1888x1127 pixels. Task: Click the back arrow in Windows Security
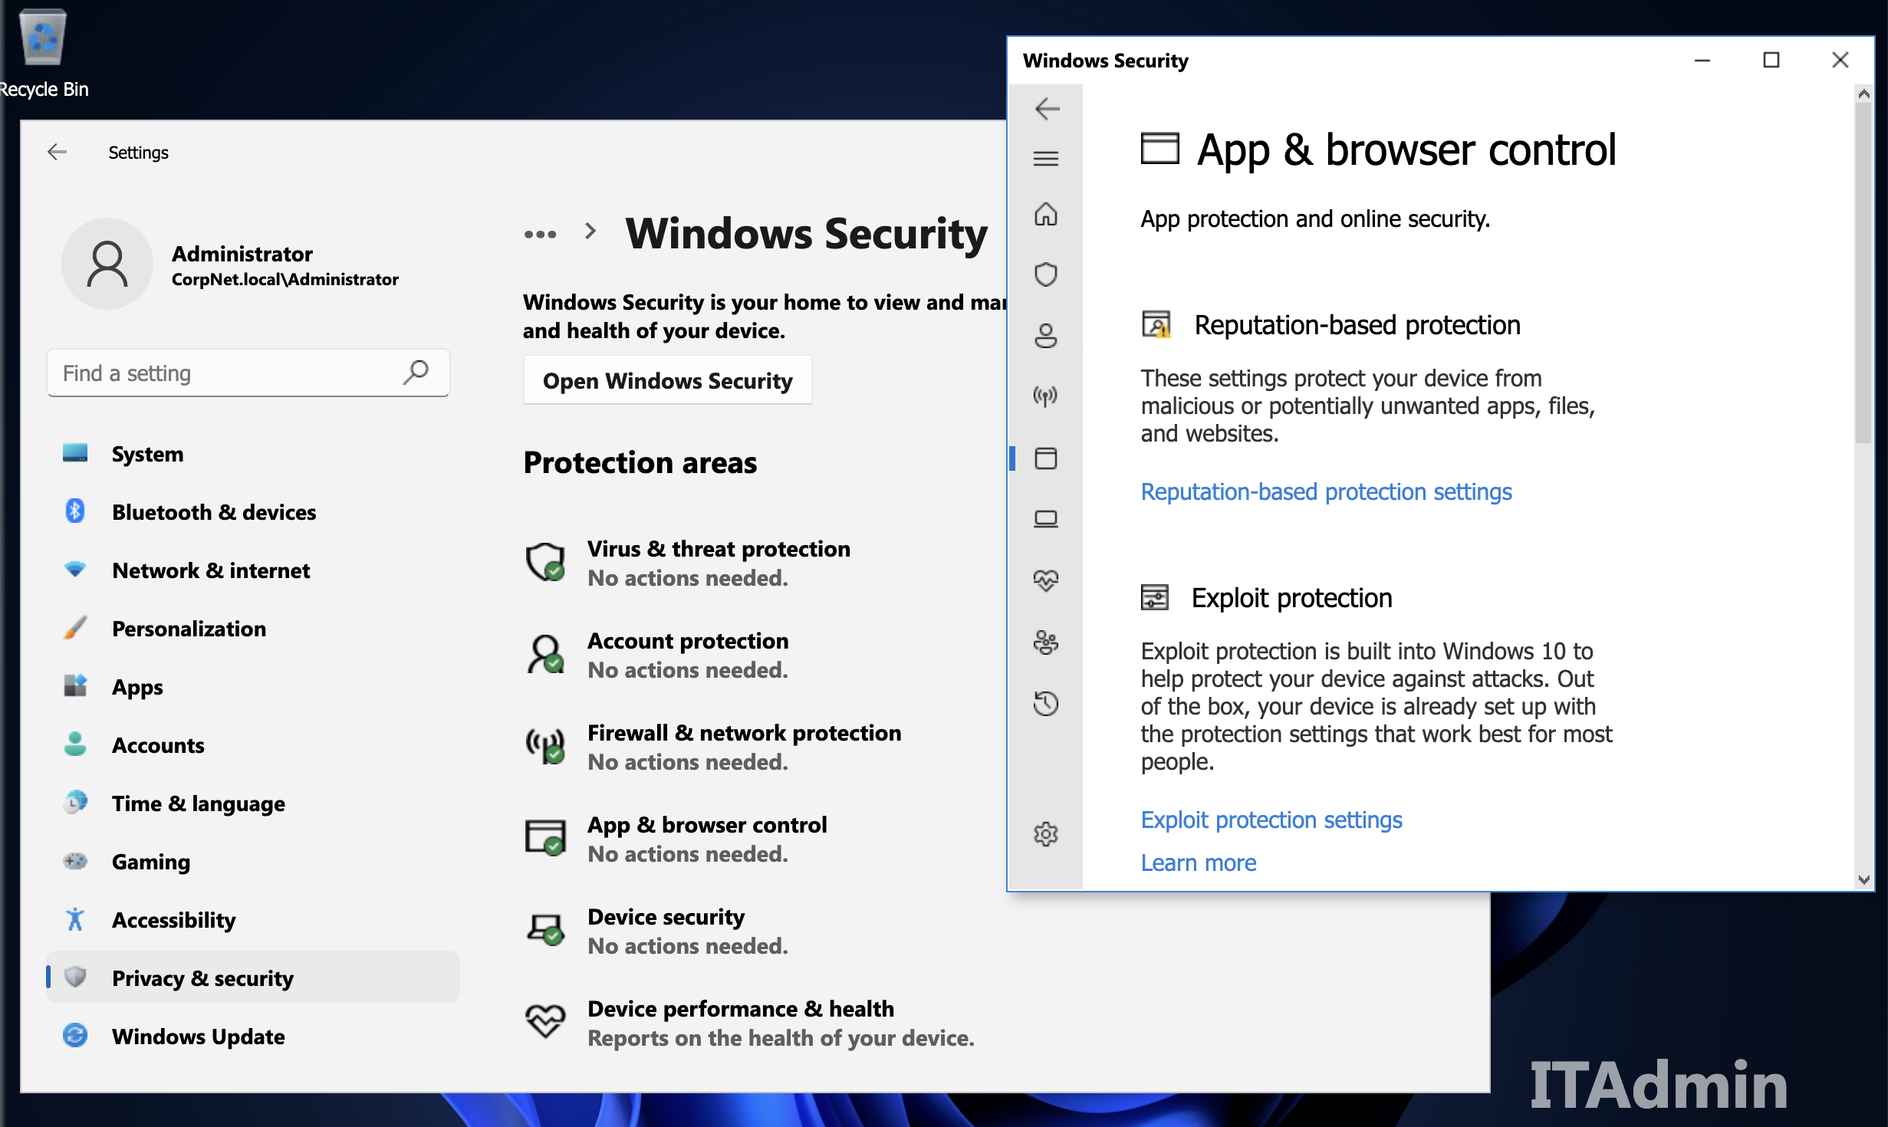pos(1046,110)
